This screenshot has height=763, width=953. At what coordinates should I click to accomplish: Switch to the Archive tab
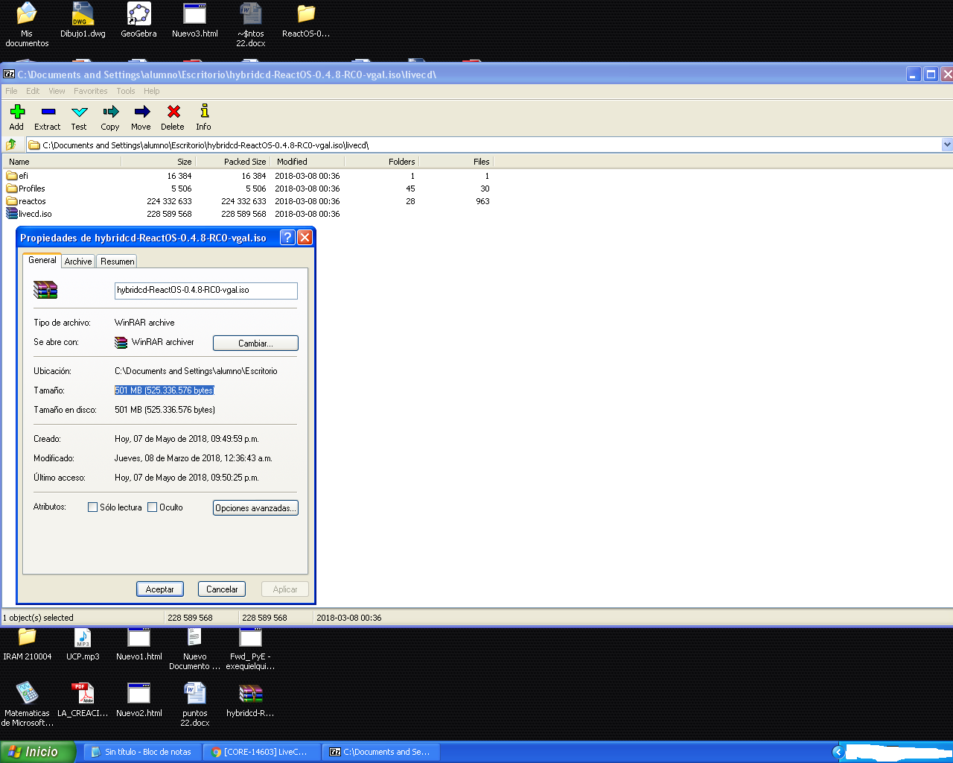(78, 262)
